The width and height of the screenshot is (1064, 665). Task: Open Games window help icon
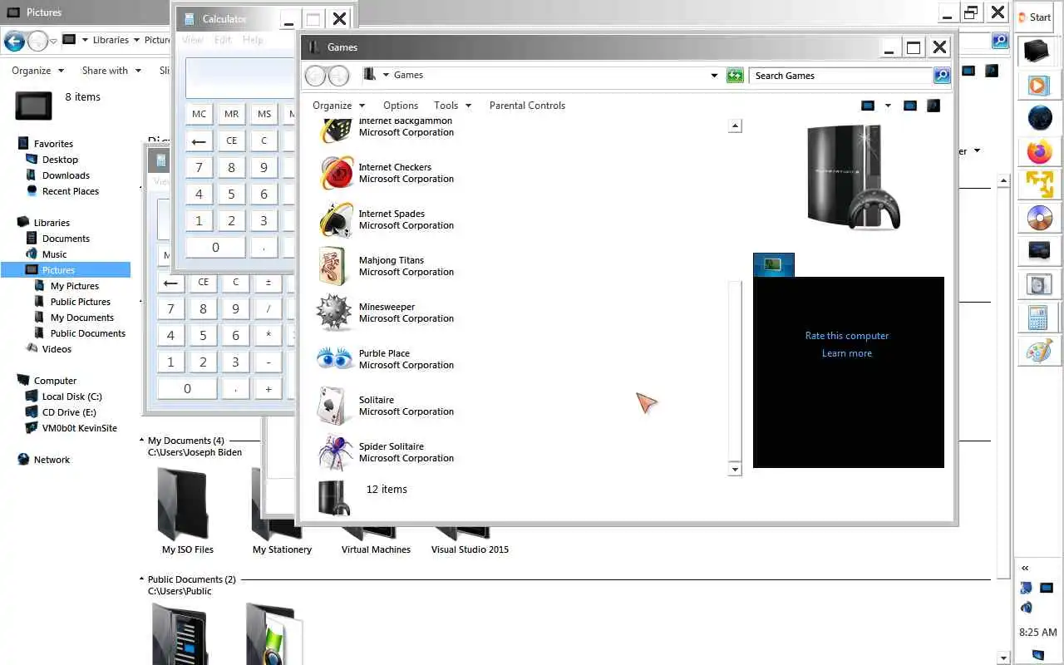pos(933,106)
